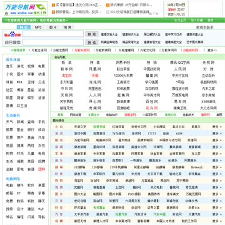Click the 万能导航网 site logo

coord(26,9)
